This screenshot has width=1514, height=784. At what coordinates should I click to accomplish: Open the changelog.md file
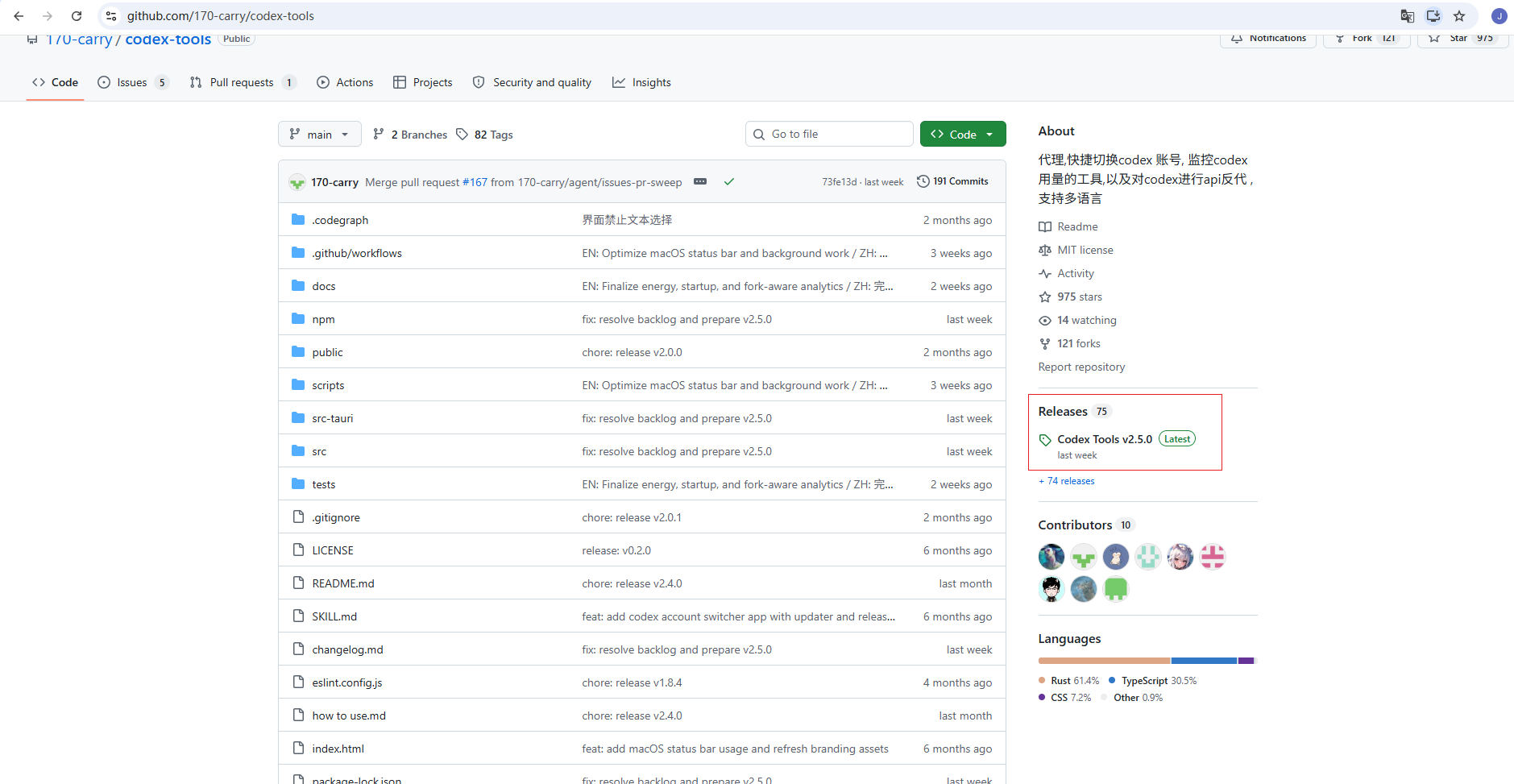pos(347,649)
